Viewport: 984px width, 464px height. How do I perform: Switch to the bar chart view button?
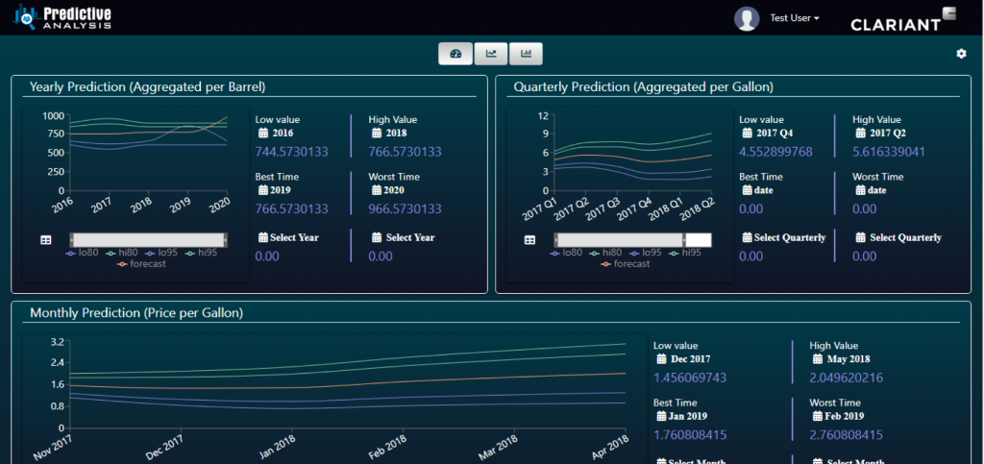tap(526, 54)
